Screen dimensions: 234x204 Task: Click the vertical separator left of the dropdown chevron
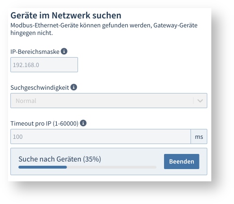coord(193,101)
